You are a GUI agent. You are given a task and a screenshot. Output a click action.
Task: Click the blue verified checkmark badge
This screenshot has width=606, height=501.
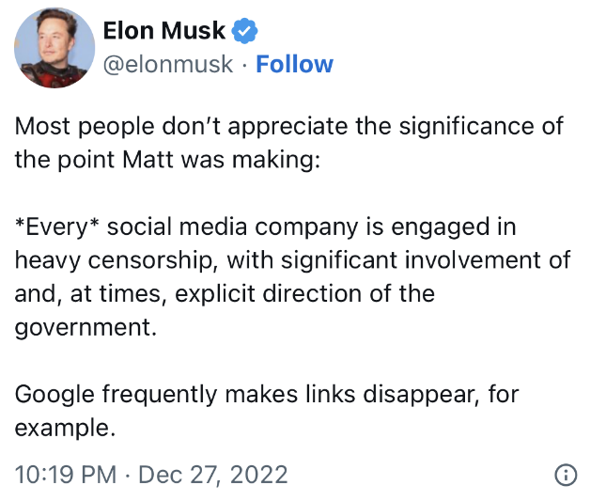pyautogui.click(x=244, y=31)
